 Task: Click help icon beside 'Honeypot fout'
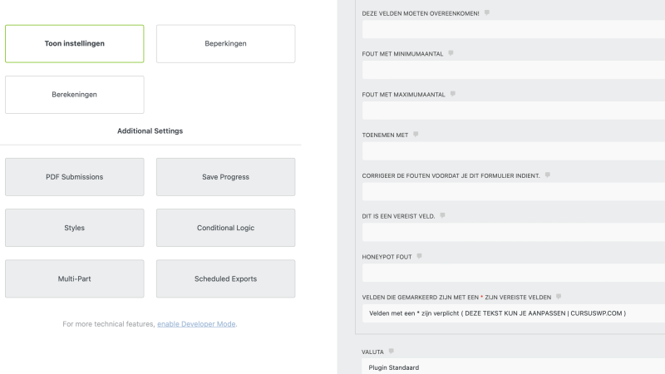[x=420, y=256]
